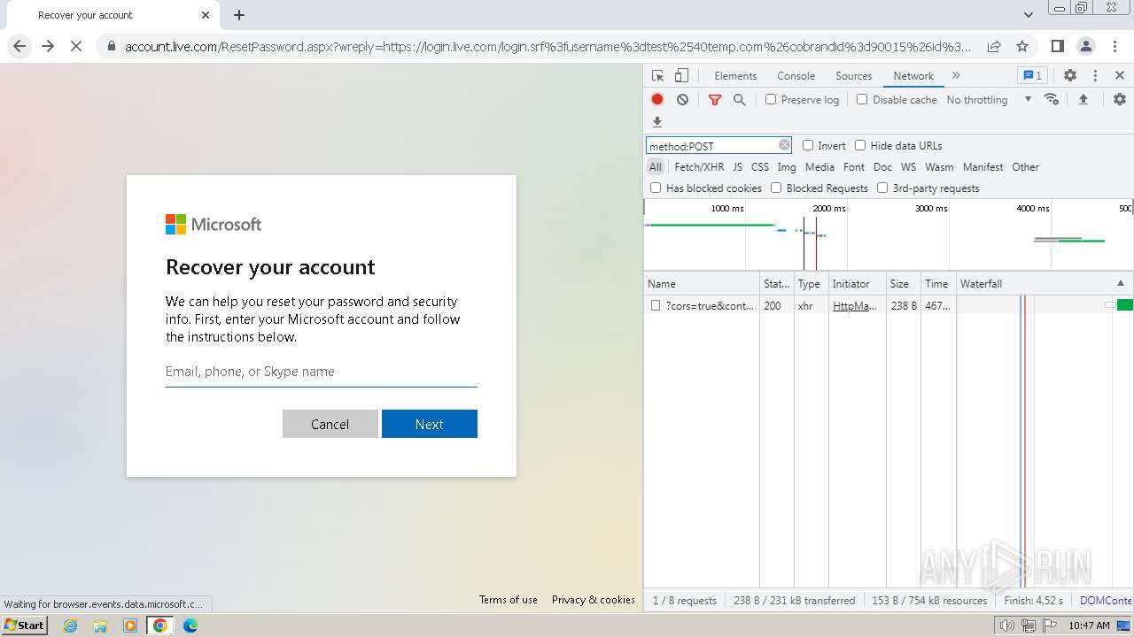Filter requests by Doc type
The width and height of the screenshot is (1134, 637).
[882, 167]
